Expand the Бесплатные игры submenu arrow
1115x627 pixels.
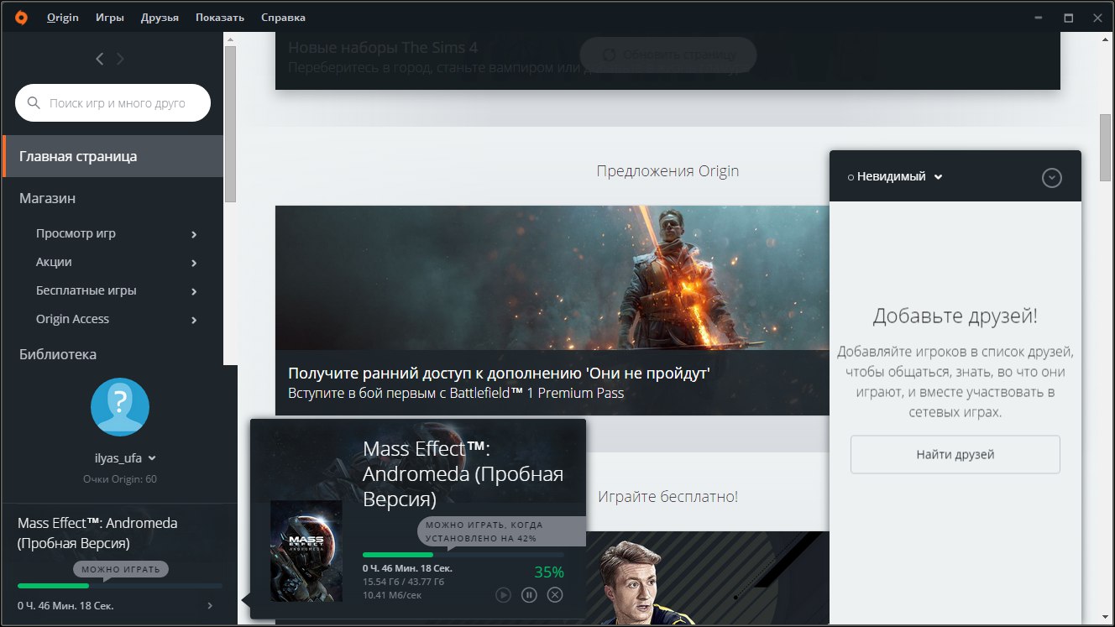[x=194, y=291]
